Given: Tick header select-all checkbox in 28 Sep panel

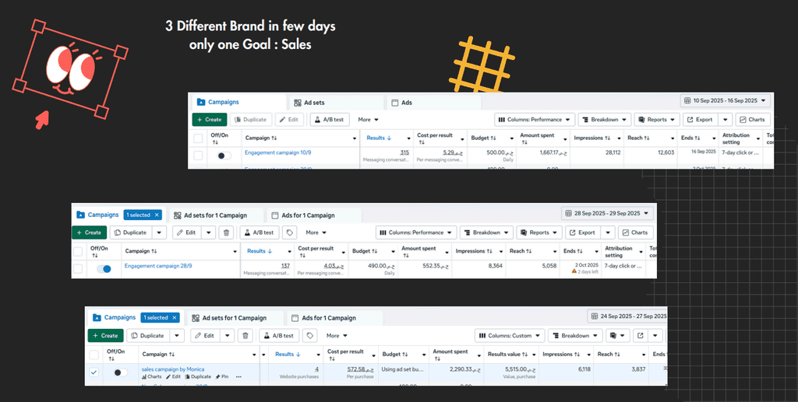Looking at the screenshot, I should [x=78, y=251].
